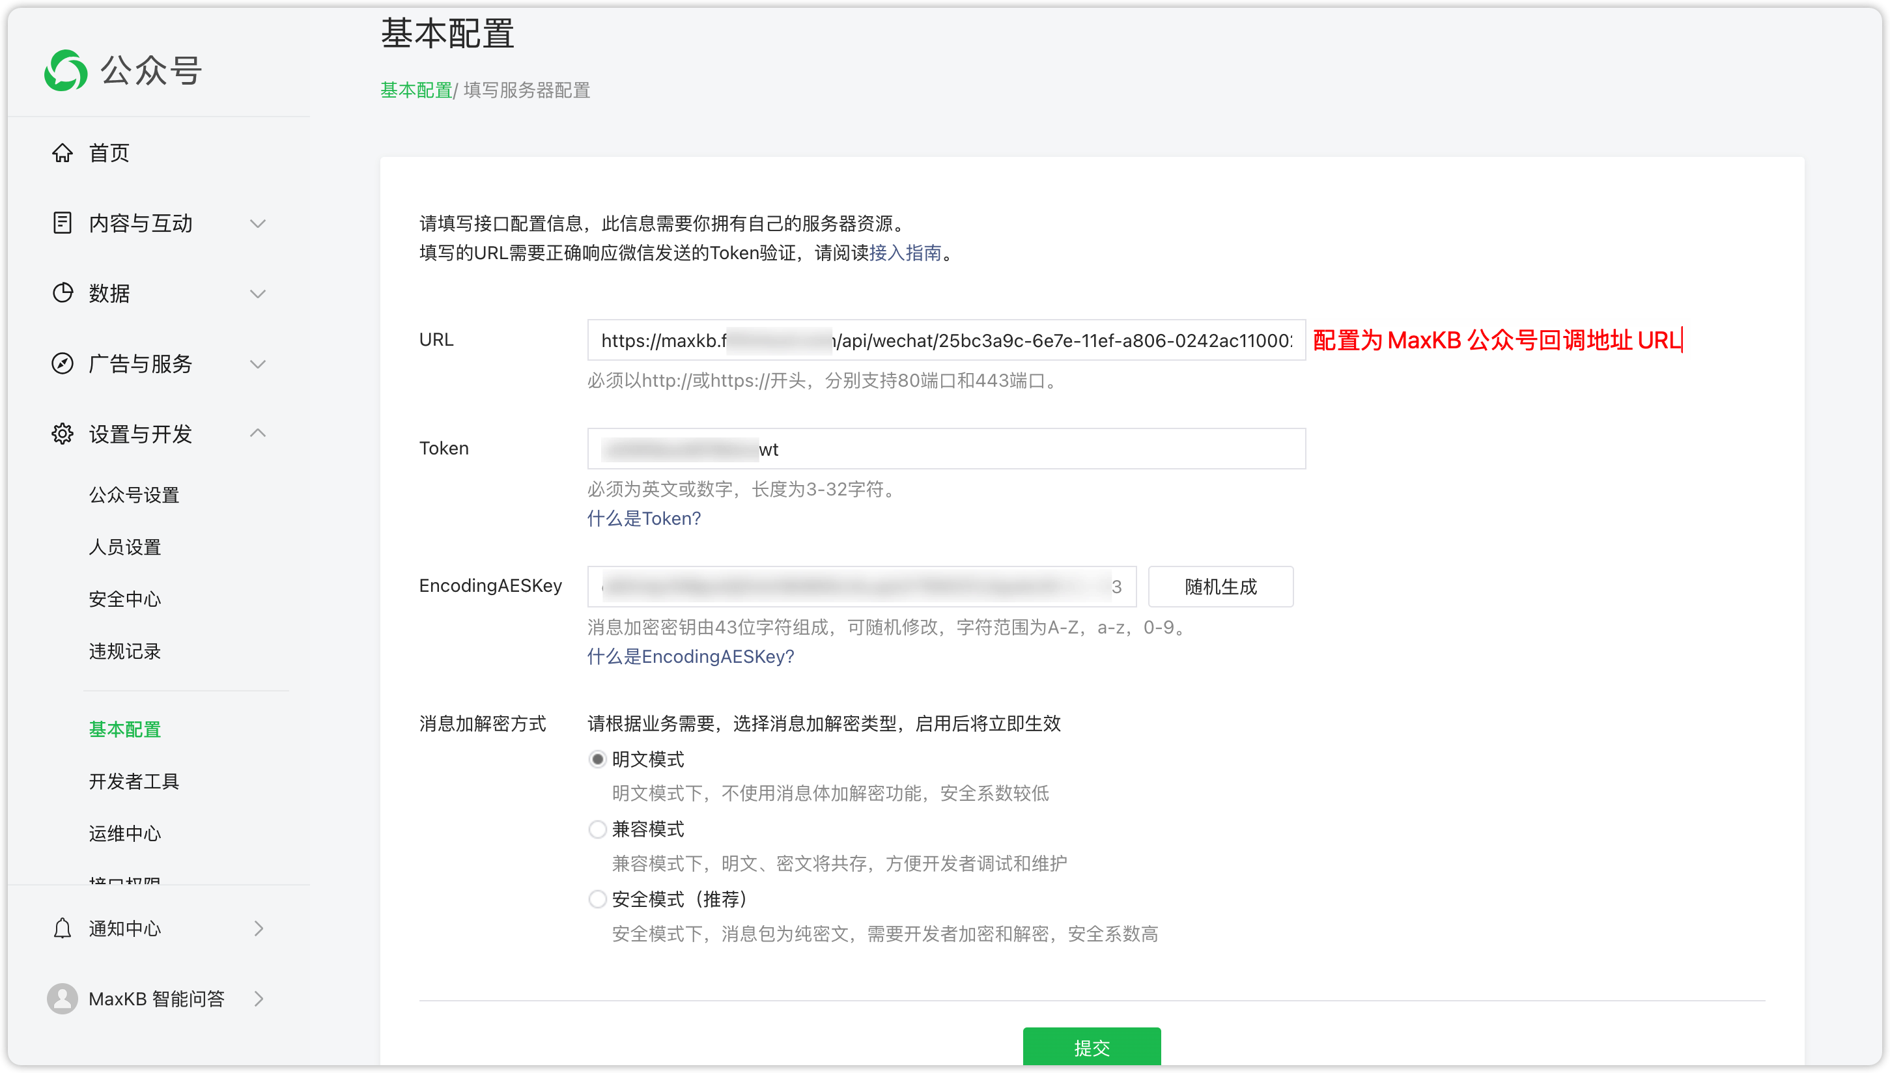
Task: Enable 安全模式（推荐）radio button
Action: click(x=596, y=899)
